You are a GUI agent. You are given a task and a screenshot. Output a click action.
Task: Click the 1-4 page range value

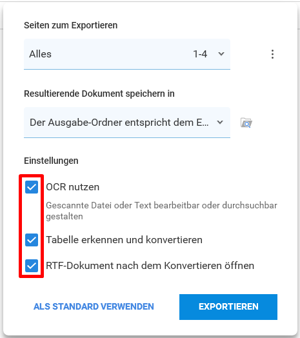coord(200,54)
